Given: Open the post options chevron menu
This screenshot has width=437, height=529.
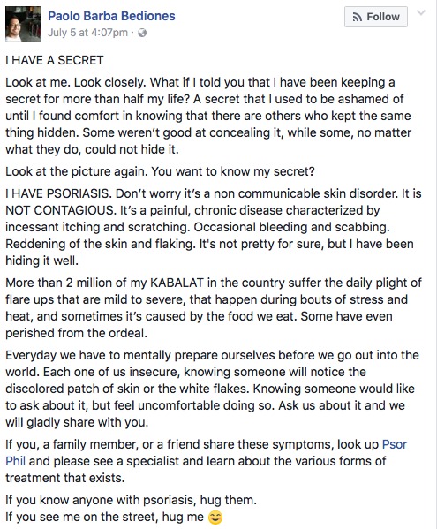Looking at the screenshot, I should click(421, 13).
